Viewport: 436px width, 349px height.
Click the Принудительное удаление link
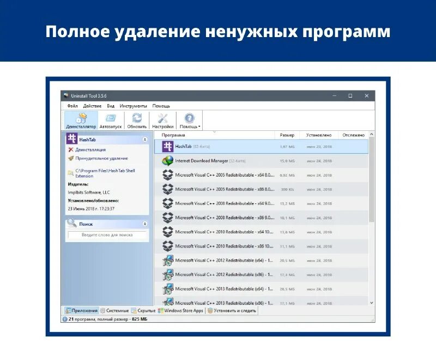click(x=101, y=158)
